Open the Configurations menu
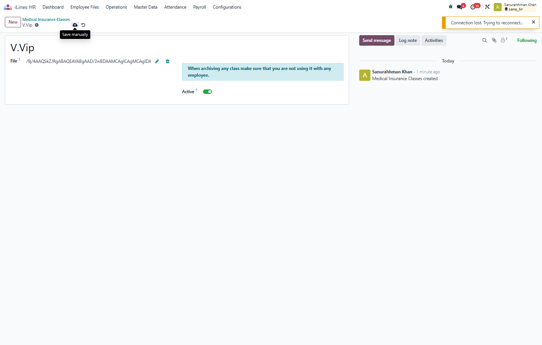This screenshot has width=542, height=345. [227, 7]
